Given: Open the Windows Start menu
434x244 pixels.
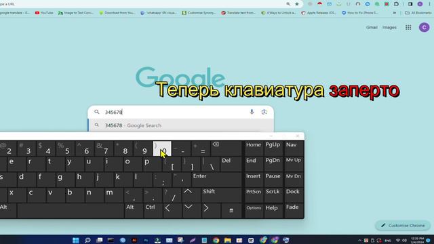Looking at the screenshot, I should 75,240.
